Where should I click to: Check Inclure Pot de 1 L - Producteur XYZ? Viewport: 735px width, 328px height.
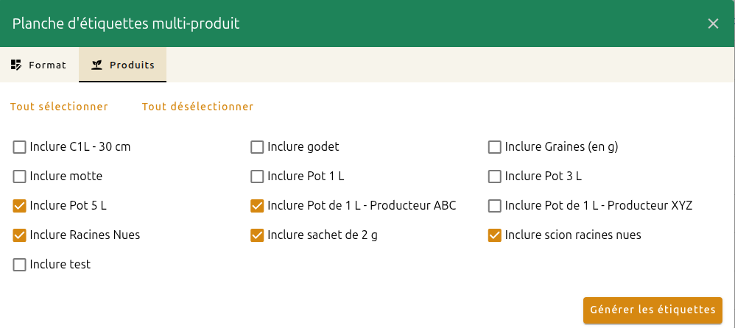494,206
